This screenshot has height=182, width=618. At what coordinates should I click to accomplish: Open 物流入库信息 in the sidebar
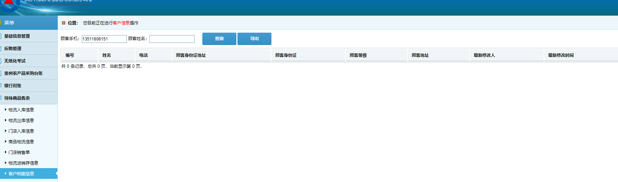tap(21, 110)
